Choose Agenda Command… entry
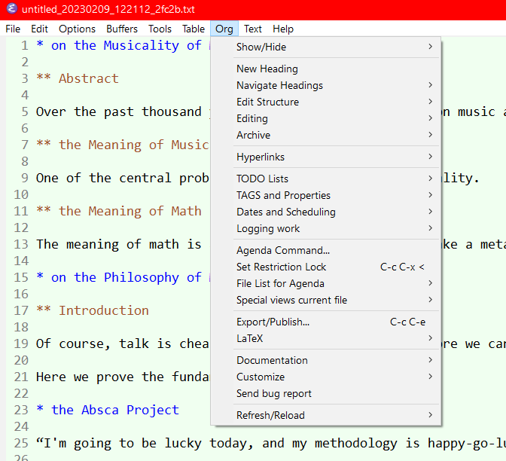Image resolution: width=506 pixels, height=461 pixels. coord(283,250)
